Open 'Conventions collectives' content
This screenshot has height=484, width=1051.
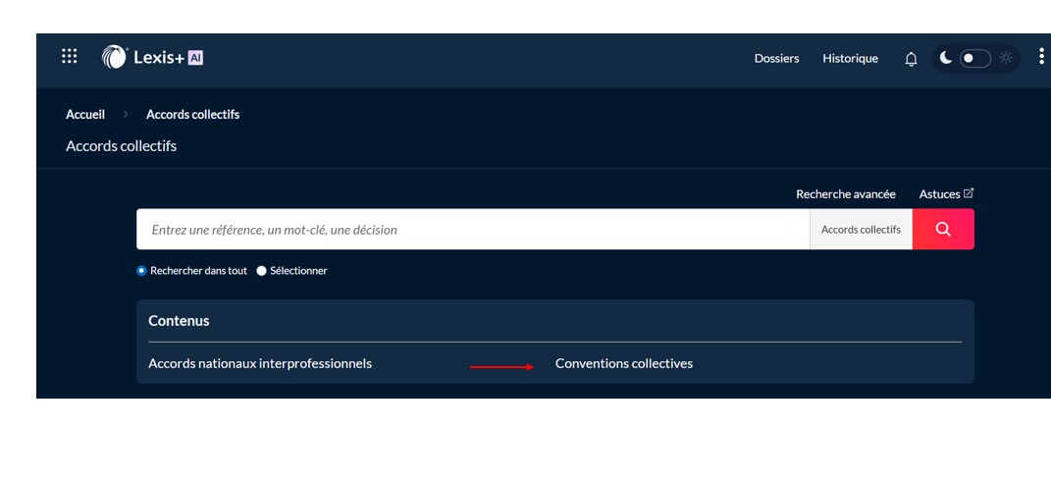point(624,364)
